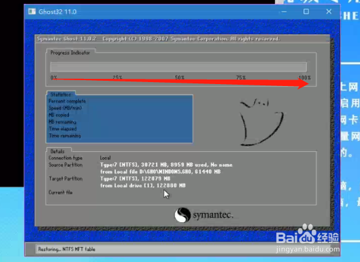The image size is (360, 262).
Task: Click the Ghost mascot drawing
Action: pos(262,123)
